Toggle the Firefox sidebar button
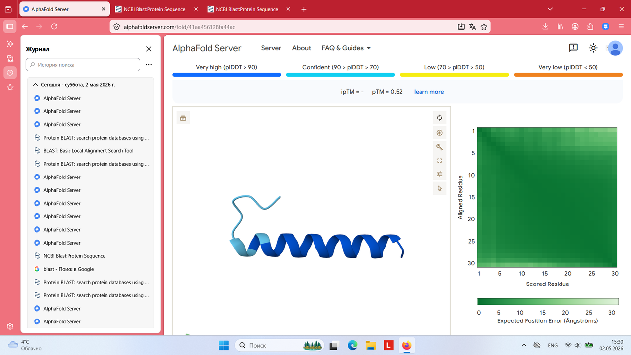The image size is (631, 355). 10,26
